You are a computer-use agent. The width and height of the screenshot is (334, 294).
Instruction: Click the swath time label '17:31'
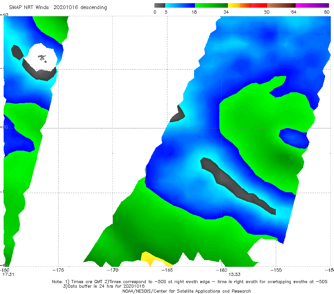point(8,275)
